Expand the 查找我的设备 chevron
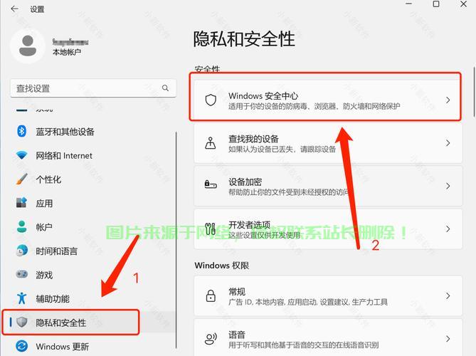The width and height of the screenshot is (476, 356). 448,143
